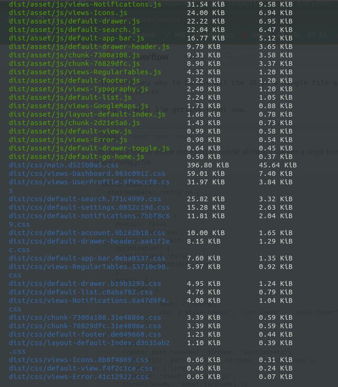Select the dist/css/views-Error.41c12922.css path
Screen dimensions: 338x387
click(79, 377)
